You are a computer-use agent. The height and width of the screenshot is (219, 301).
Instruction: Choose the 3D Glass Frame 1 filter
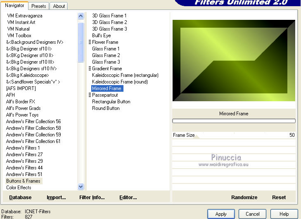(x=109, y=16)
